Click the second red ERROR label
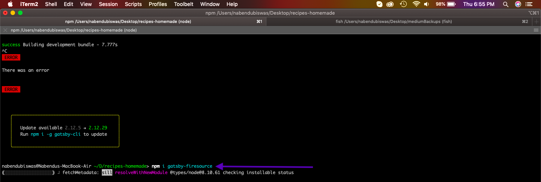 point(11,89)
